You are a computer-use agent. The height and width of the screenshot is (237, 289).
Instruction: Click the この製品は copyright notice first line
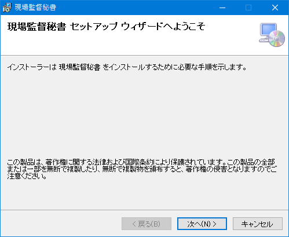coord(141,162)
